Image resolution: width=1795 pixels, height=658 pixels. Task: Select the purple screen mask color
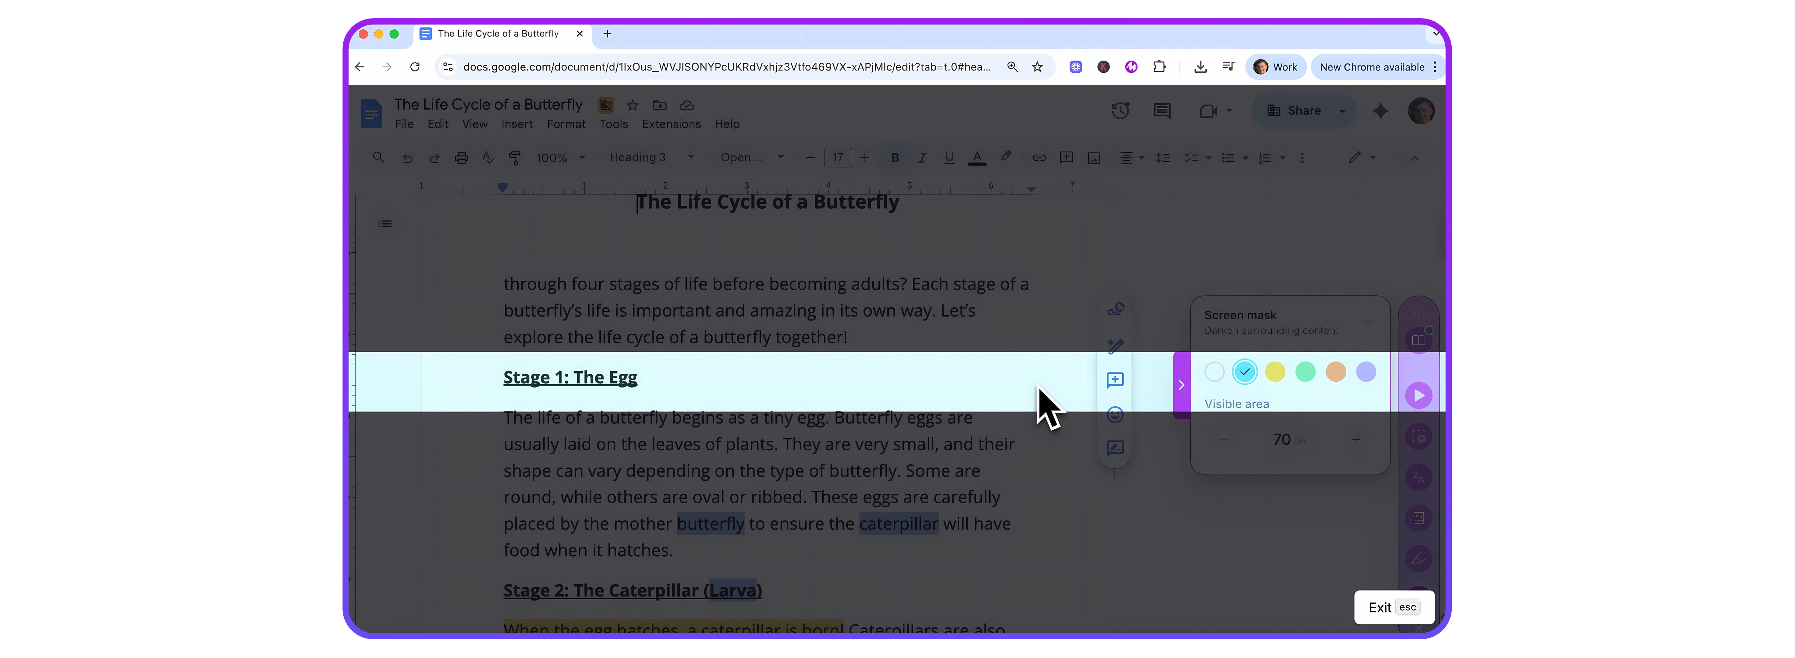1366,372
